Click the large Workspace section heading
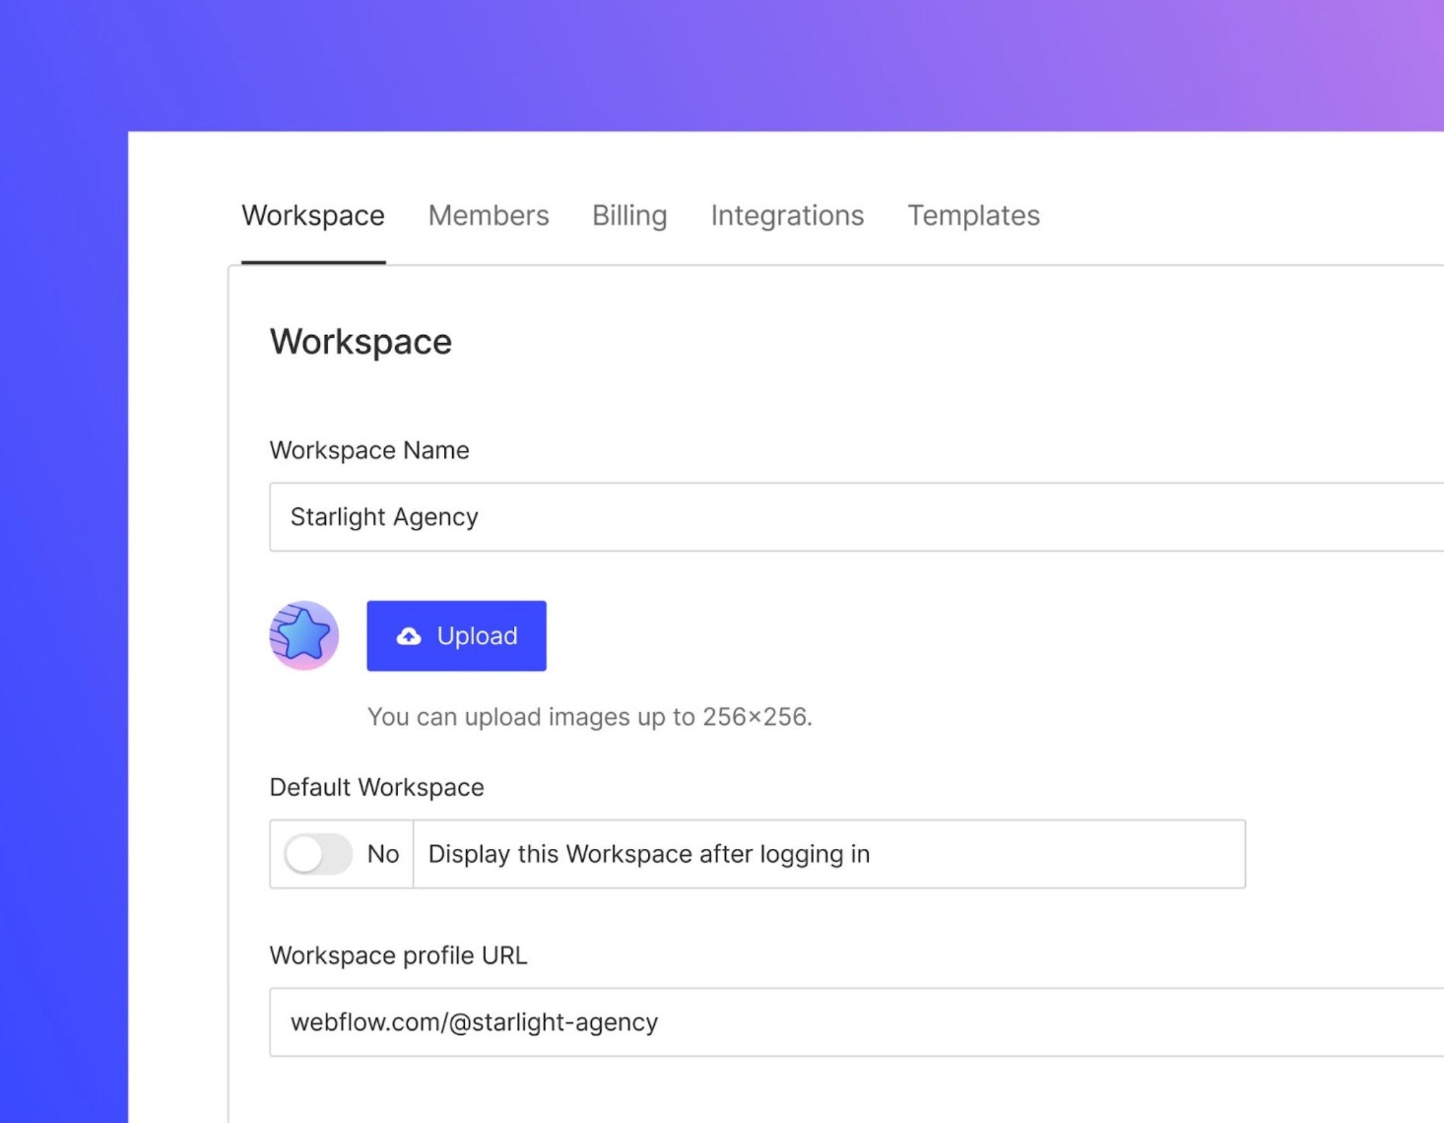This screenshot has height=1123, width=1444. pos(360,341)
